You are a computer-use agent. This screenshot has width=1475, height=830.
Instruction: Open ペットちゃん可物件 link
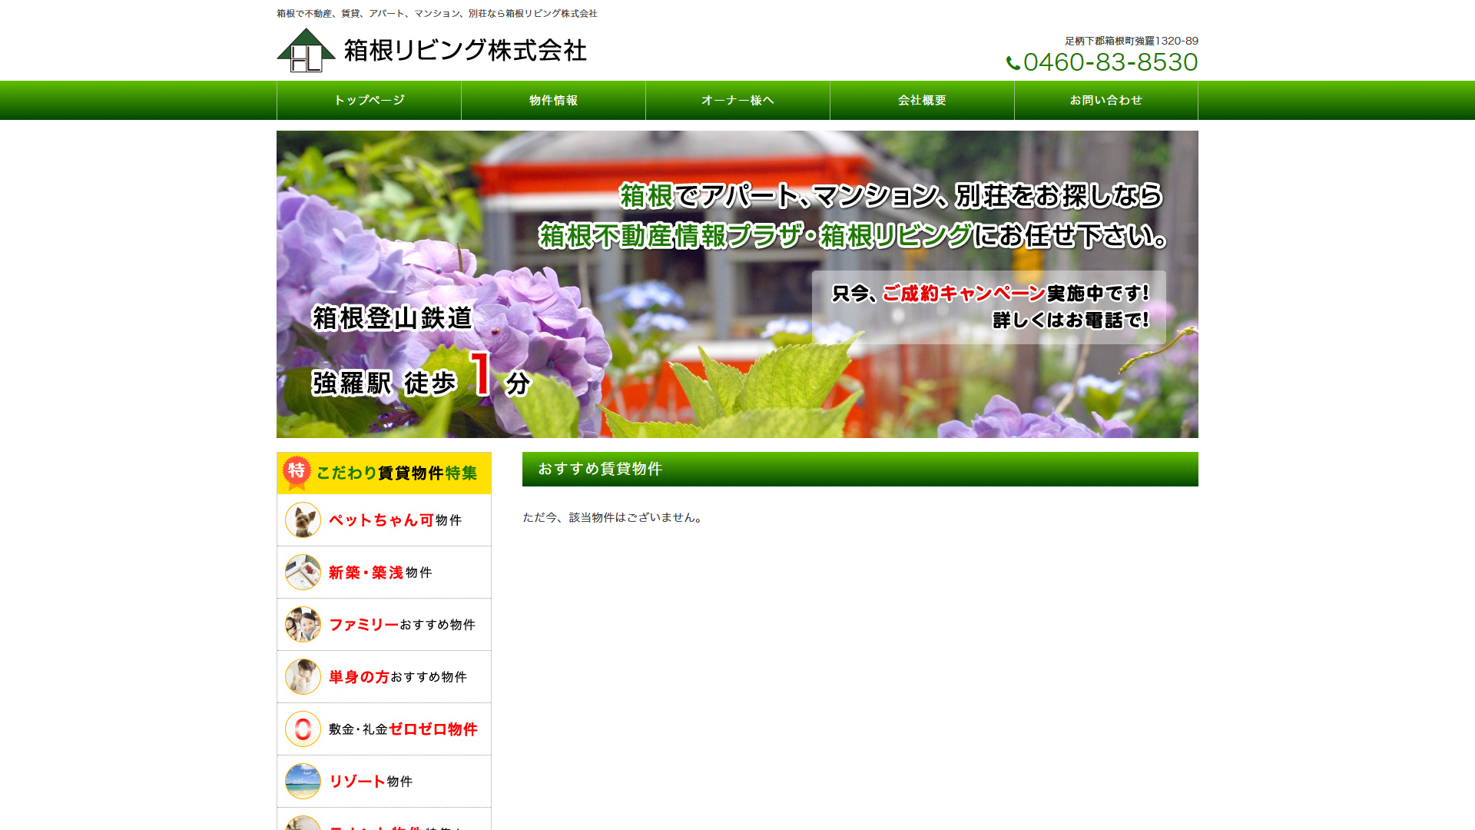(x=384, y=520)
